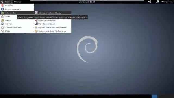Expand the Accesso universale submenu arrow
The width and height of the screenshot is (174, 98).
pyautogui.click(x=33, y=9)
